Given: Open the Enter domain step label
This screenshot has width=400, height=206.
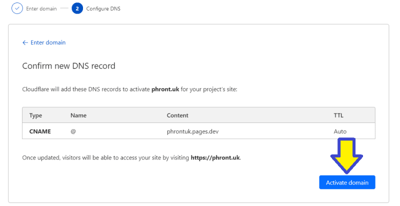Looking at the screenshot, I should point(41,8).
